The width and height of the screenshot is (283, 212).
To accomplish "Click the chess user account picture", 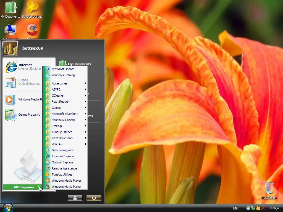I will (x=10, y=48).
